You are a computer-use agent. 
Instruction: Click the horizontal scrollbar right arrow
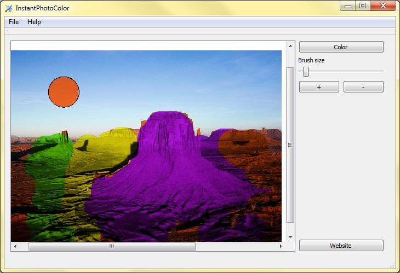(x=281, y=247)
